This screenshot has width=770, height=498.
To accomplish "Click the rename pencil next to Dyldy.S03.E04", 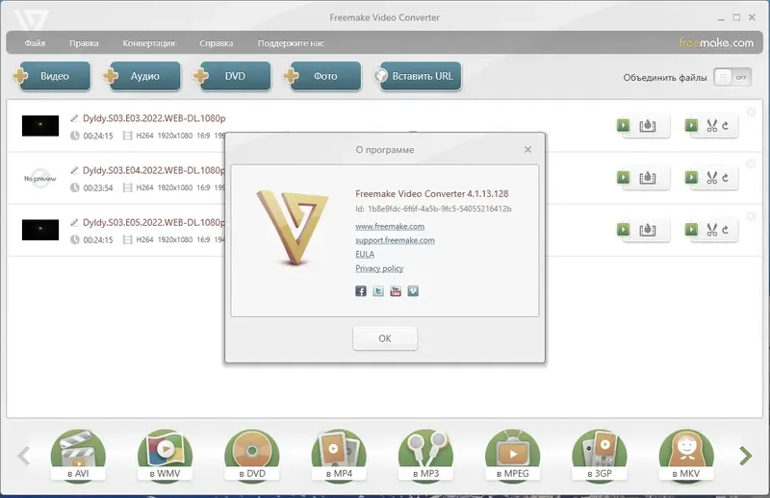I will (x=75, y=170).
